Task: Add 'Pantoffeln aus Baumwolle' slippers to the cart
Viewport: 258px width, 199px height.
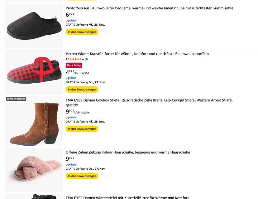Action: pyautogui.click(x=82, y=32)
